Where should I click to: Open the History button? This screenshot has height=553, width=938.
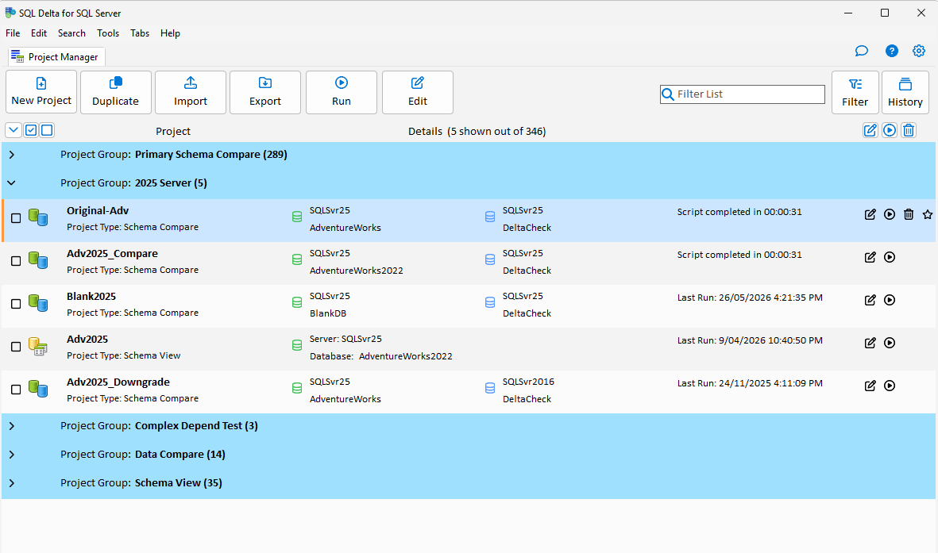coord(905,92)
